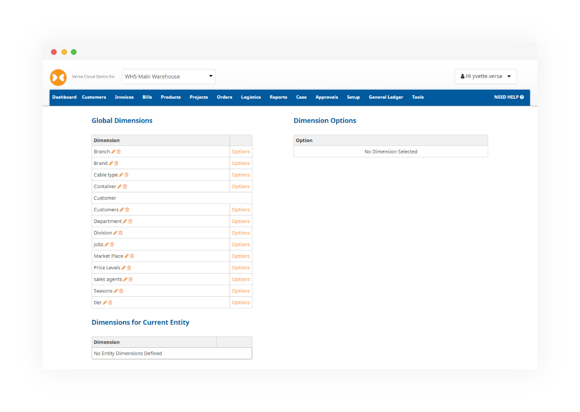Trash the Department dimension
This screenshot has width=580, height=412.
(x=130, y=222)
